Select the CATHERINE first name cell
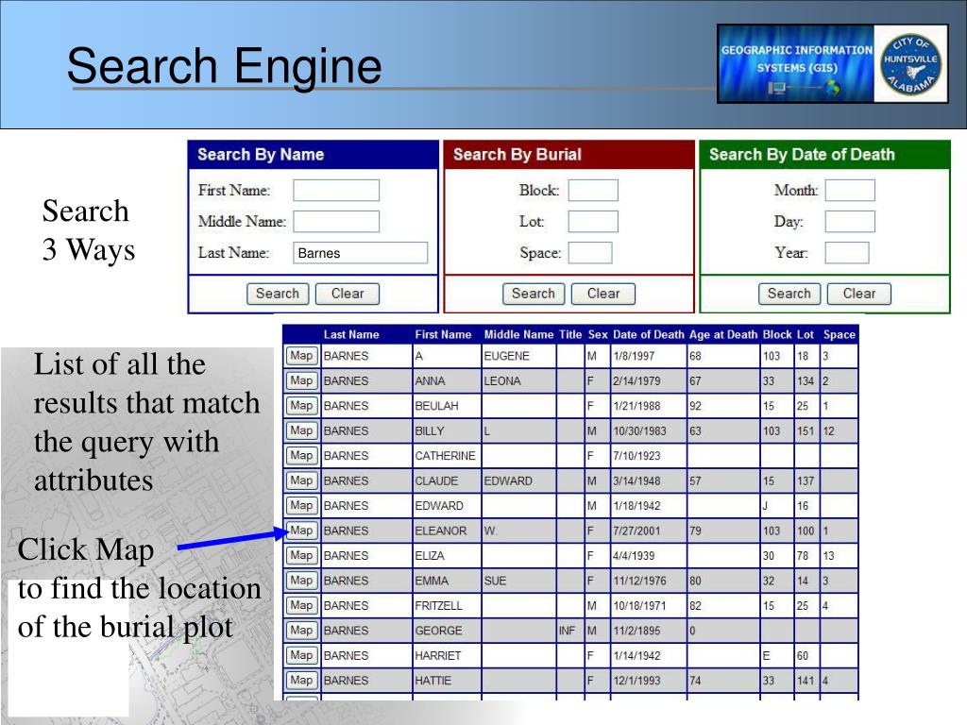The width and height of the screenshot is (967, 725). tap(447, 456)
